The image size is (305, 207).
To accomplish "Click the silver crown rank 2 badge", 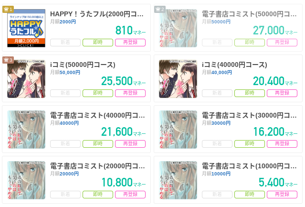I will pyautogui.click(x=160, y=9).
